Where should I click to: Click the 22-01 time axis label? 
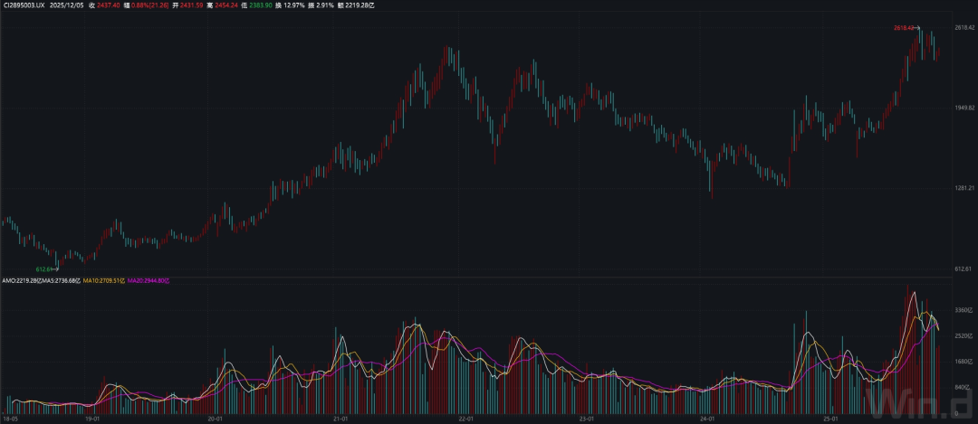[x=465, y=419]
